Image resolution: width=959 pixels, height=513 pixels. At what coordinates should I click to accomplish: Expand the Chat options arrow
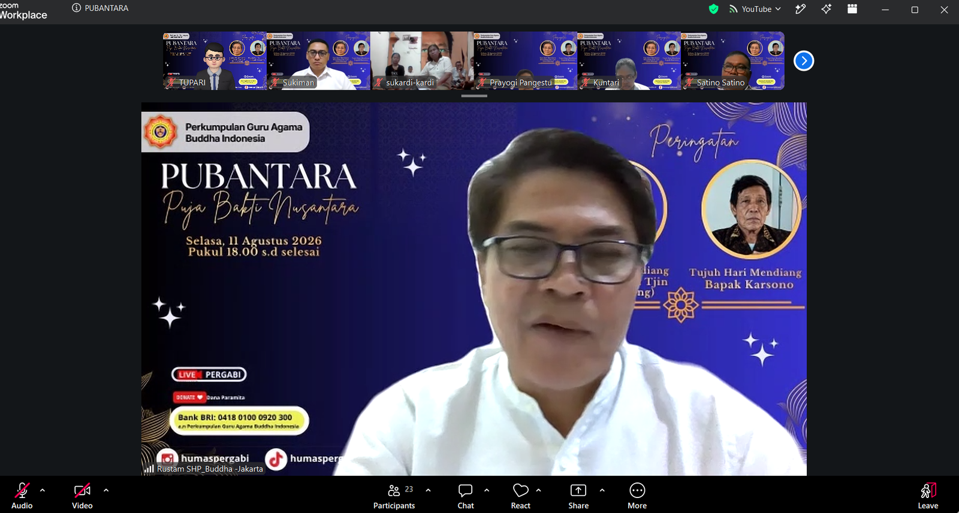[x=487, y=490]
